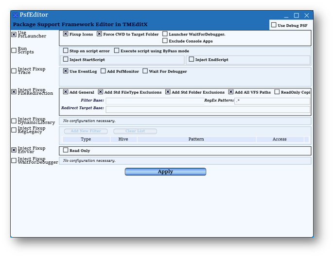Image resolution: width=334 pixels, height=258 pixels.
Task: Click the Redirect Target Base field
Action: (208, 109)
